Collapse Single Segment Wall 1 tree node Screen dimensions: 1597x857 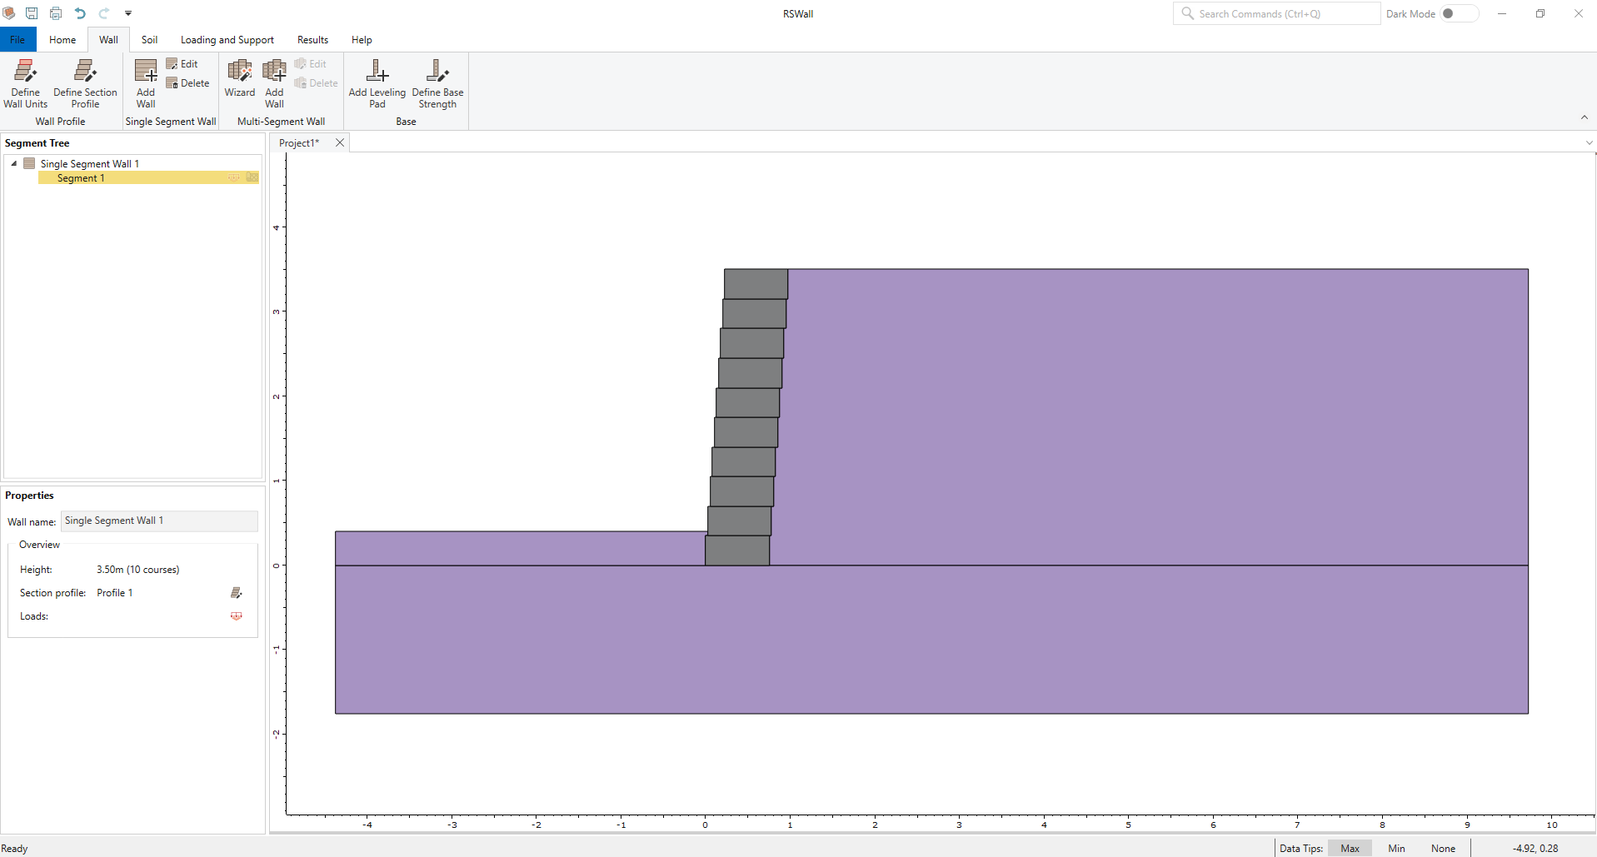[14, 163]
